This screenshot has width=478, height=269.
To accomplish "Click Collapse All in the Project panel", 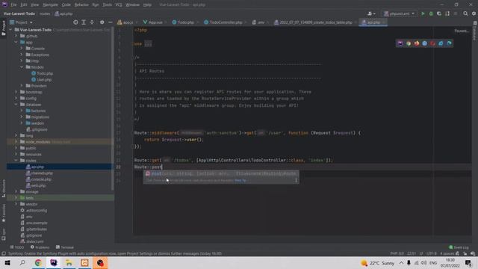I will point(92,22).
